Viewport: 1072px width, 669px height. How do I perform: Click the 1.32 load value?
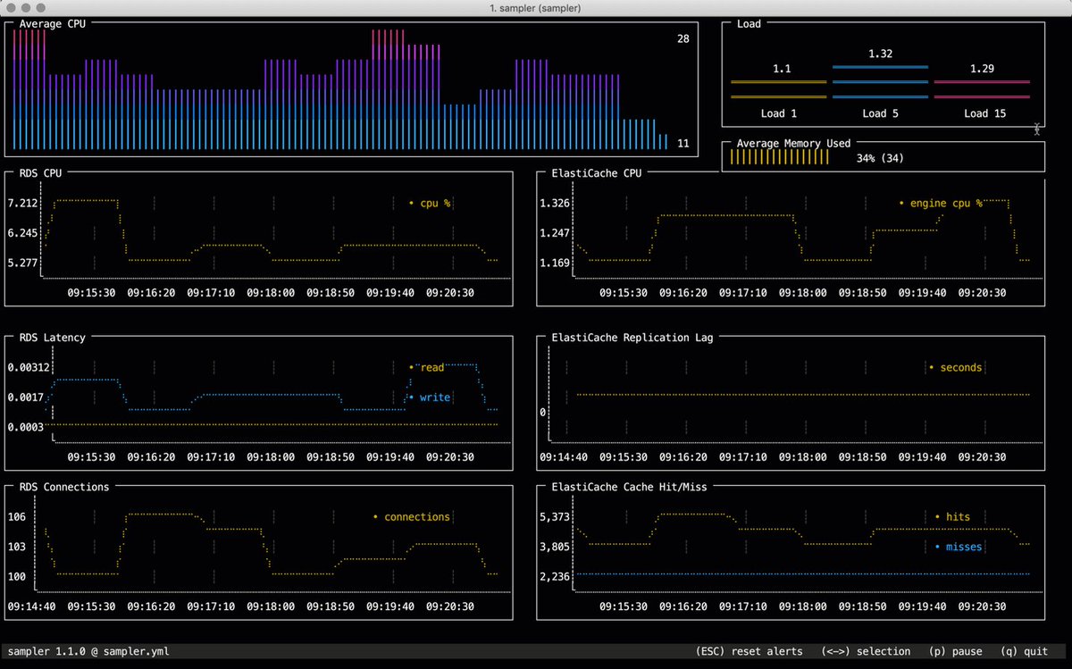(880, 54)
